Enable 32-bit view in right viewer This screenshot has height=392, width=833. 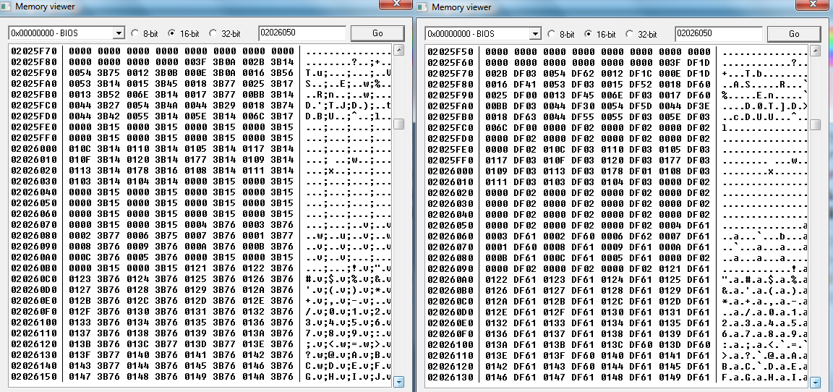pyautogui.click(x=629, y=34)
